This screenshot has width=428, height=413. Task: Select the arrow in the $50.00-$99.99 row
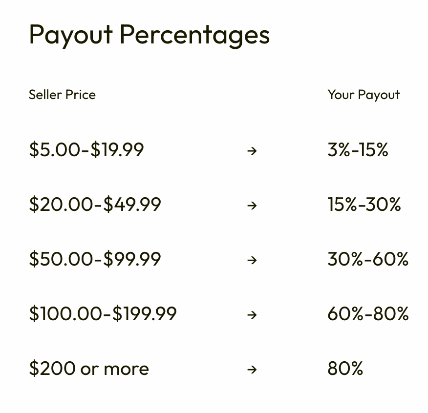pyautogui.click(x=252, y=260)
